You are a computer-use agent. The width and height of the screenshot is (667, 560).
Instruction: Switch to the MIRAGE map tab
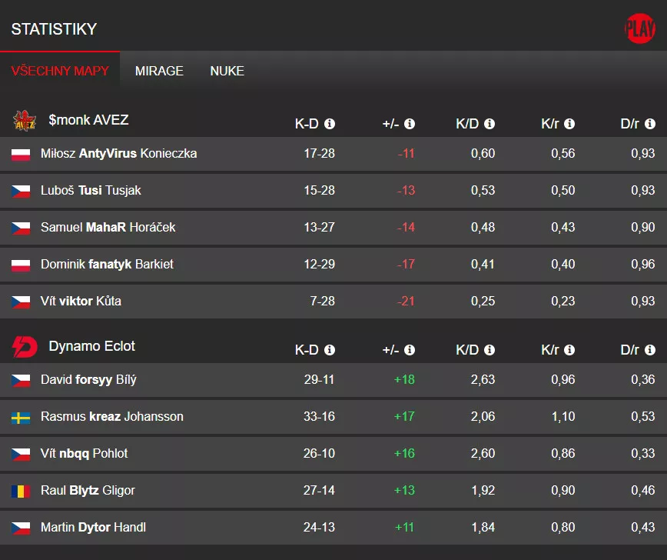point(159,71)
